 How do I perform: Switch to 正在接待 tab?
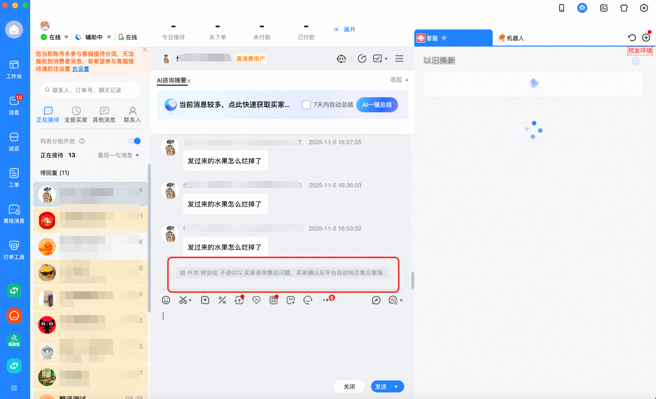click(48, 115)
